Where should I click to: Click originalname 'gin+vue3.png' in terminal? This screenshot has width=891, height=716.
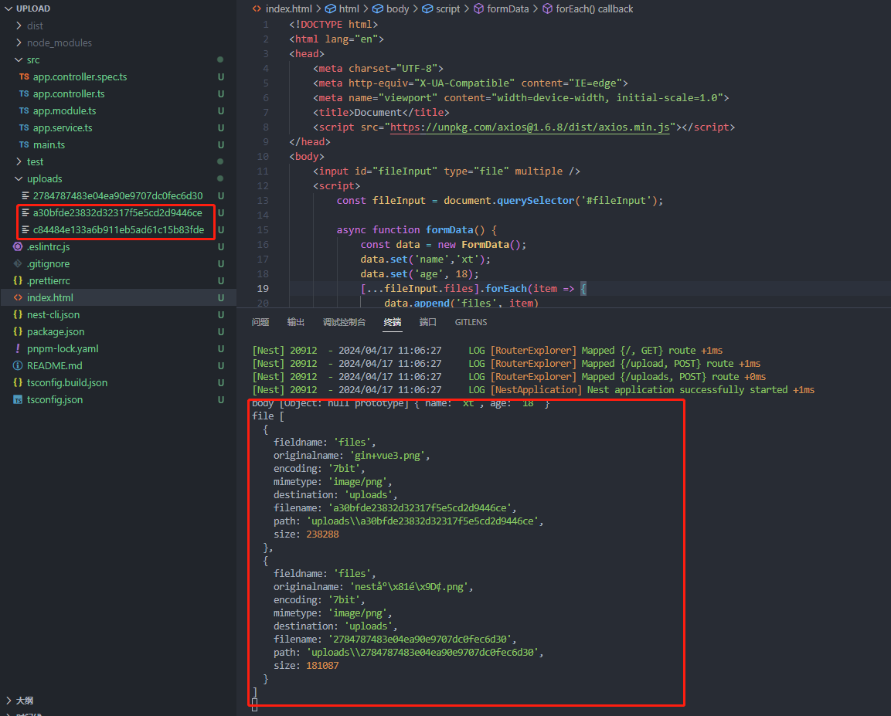389,456
